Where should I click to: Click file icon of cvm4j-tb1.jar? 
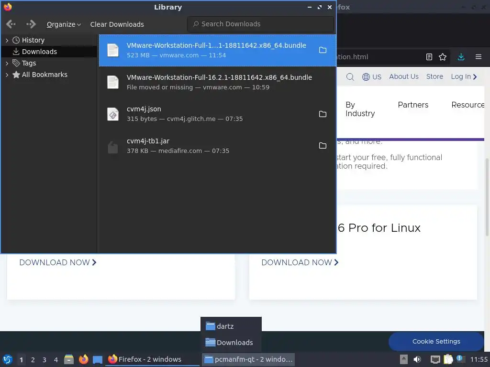point(113,146)
